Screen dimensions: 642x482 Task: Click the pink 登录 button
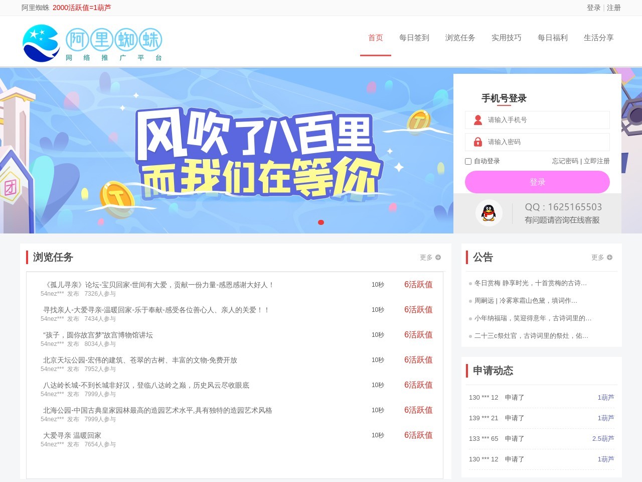(x=537, y=182)
